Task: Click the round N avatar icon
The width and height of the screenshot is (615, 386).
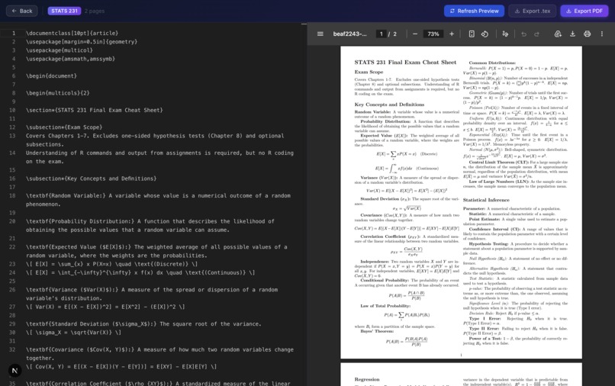Action: pos(15,370)
